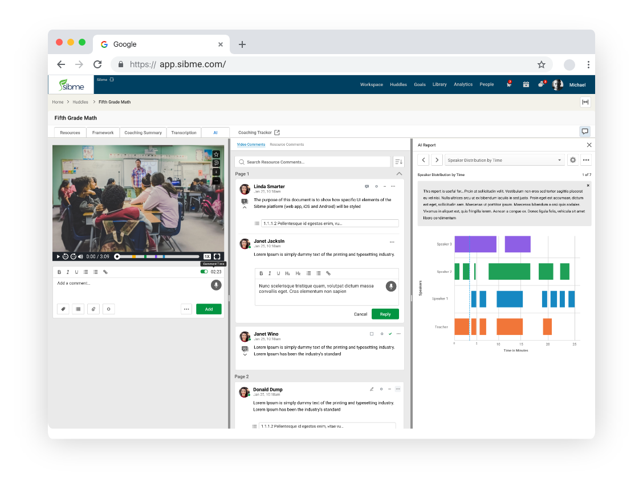This screenshot has height=487, width=643.
Task: Switch to the Coaching Summary tab
Action: coord(143,133)
